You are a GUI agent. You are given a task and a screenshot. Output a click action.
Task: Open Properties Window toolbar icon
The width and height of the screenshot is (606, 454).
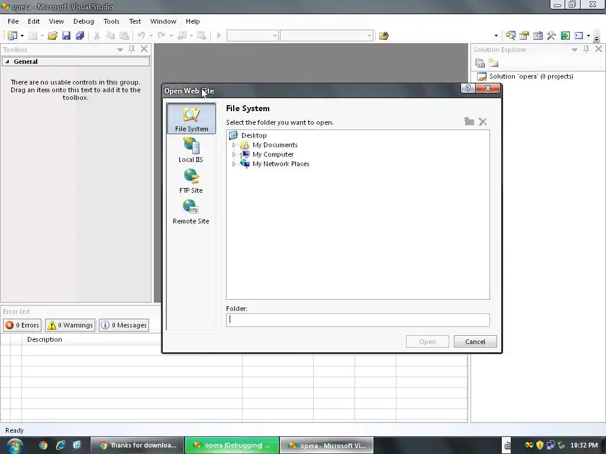tap(524, 35)
